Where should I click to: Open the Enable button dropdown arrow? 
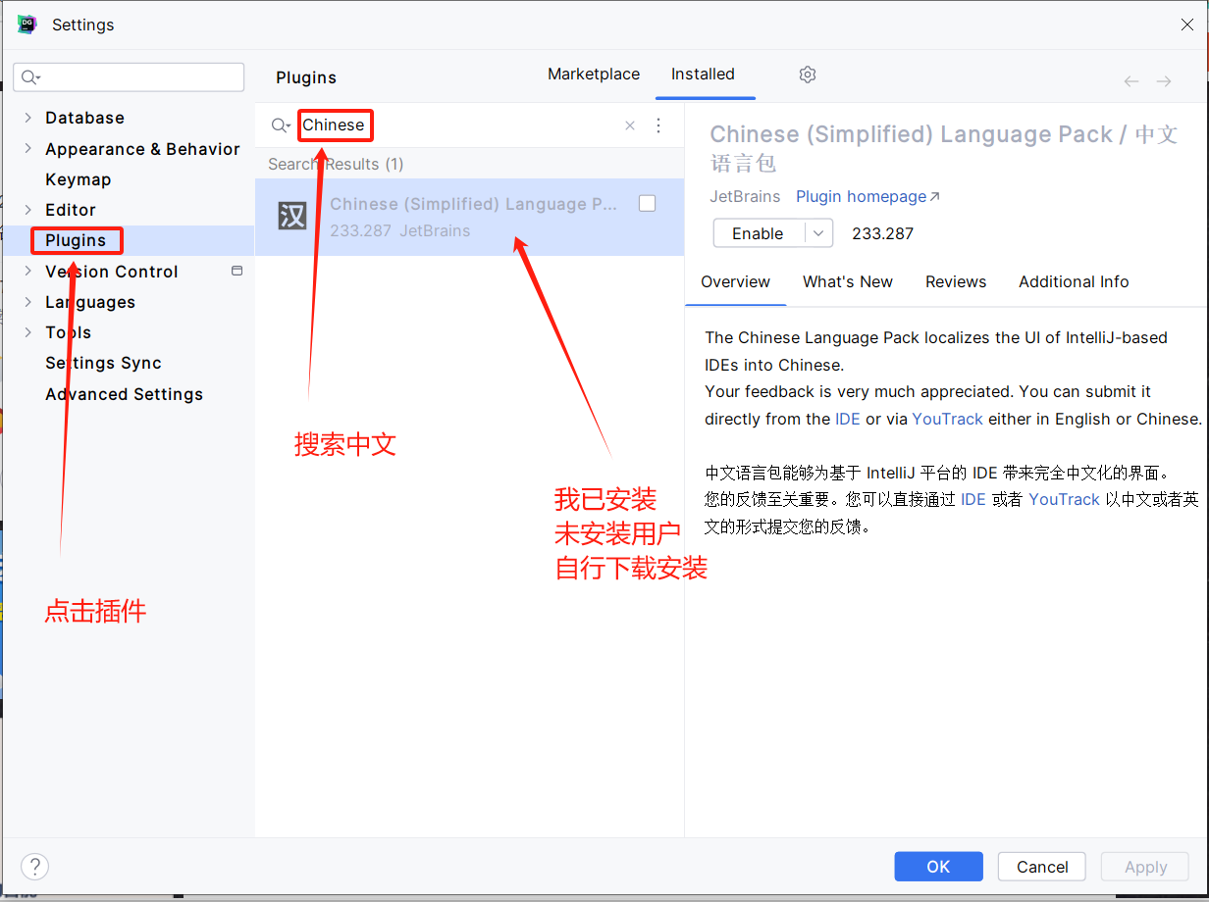(x=818, y=233)
